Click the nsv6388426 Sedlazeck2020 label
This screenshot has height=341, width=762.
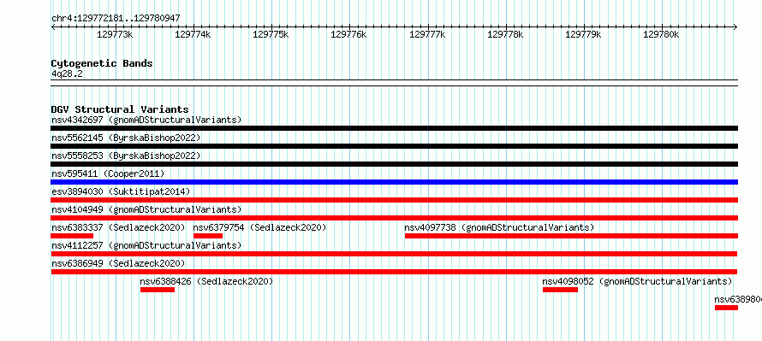[206, 281]
